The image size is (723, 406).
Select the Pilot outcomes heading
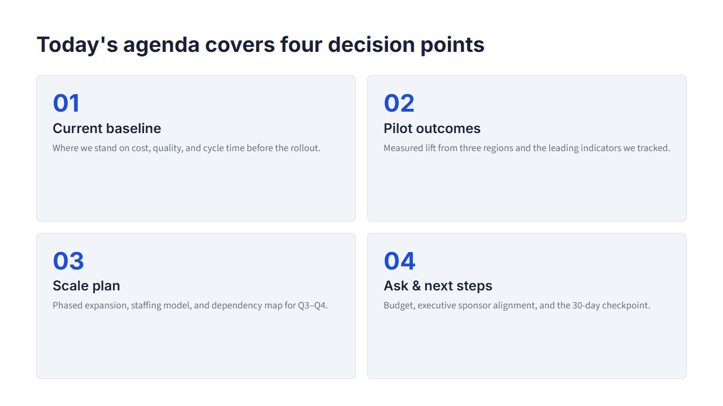[x=432, y=129]
